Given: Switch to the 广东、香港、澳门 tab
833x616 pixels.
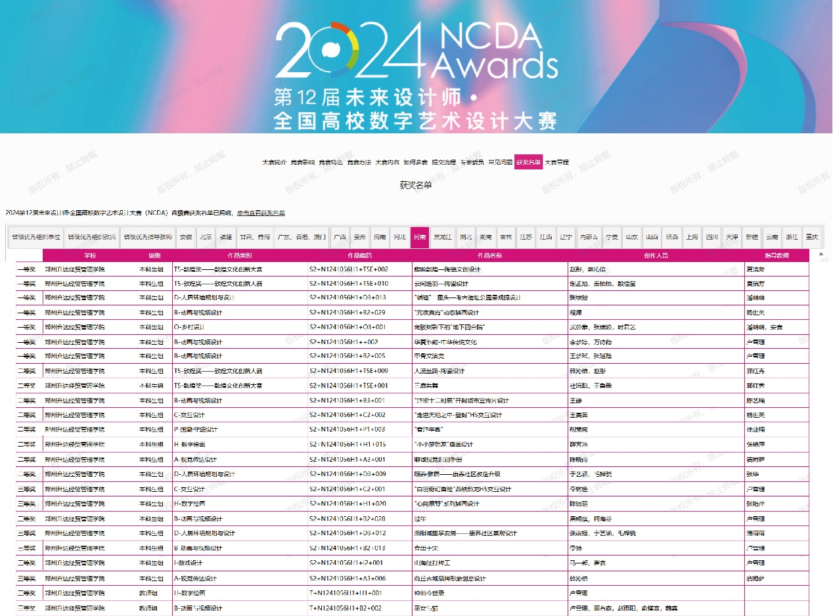Looking at the screenshot, I should click(300, 237).
